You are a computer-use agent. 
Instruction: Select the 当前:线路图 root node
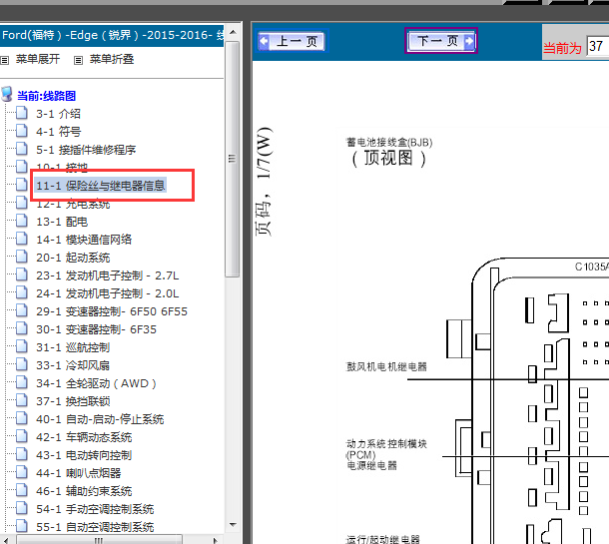coord(46,96)
